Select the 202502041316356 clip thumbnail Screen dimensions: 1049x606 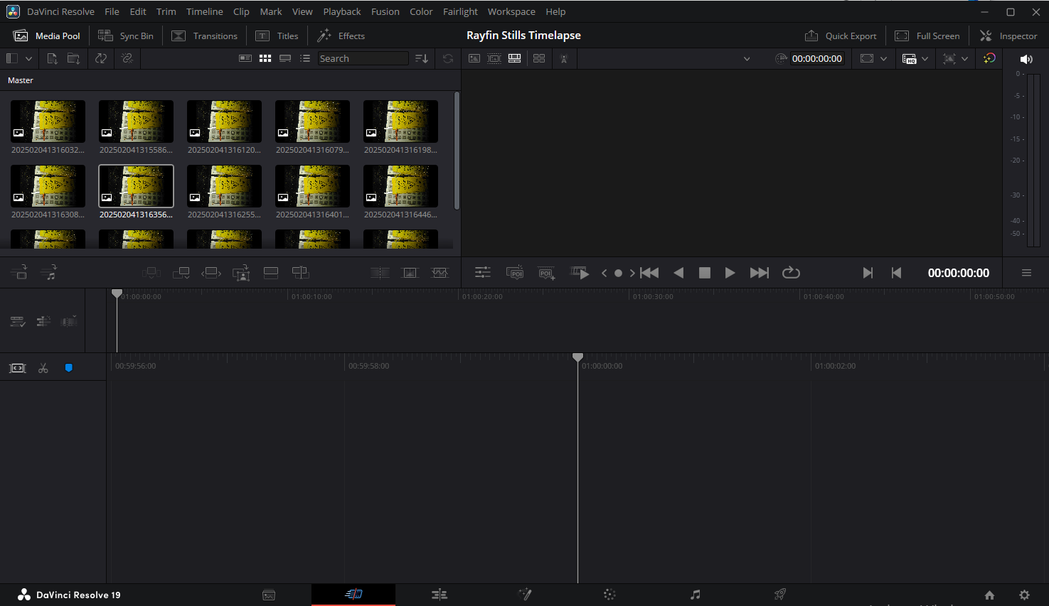[x=136, y=186]
